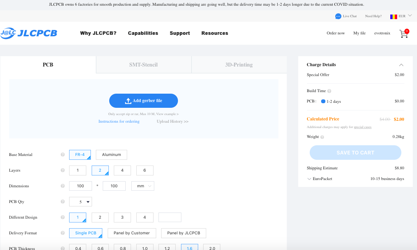
Task: Open Upload History link
Action: coord(173,122)
